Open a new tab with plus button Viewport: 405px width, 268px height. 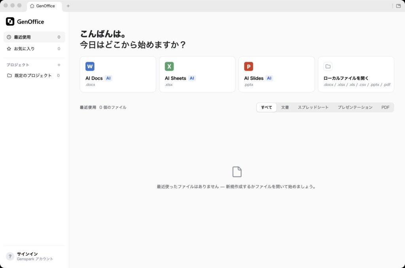68,6
